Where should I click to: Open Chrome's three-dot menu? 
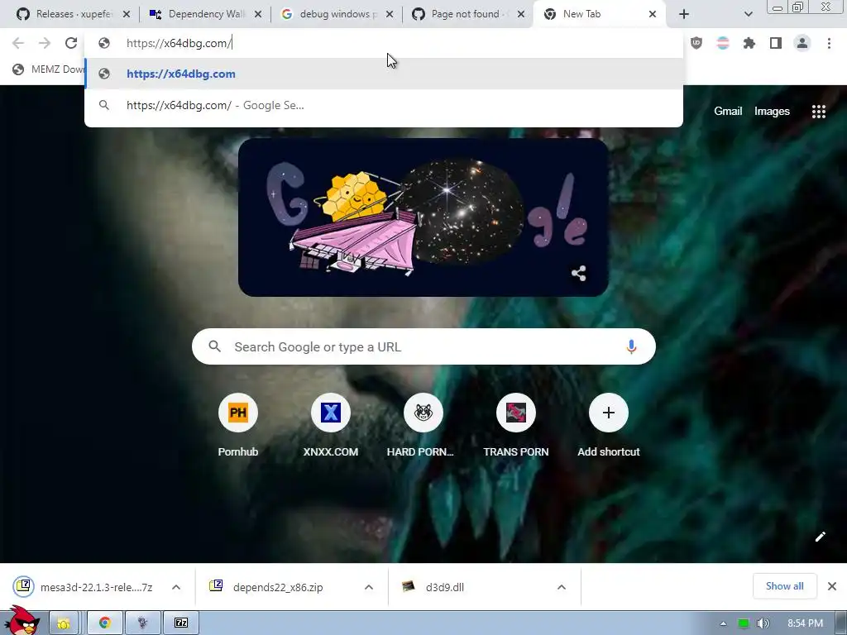(829, 43)
